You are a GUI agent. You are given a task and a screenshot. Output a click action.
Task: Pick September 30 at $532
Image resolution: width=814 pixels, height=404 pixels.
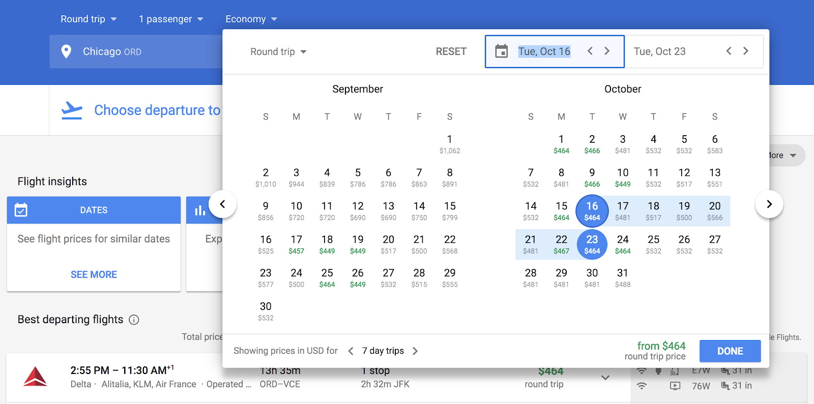266,312
